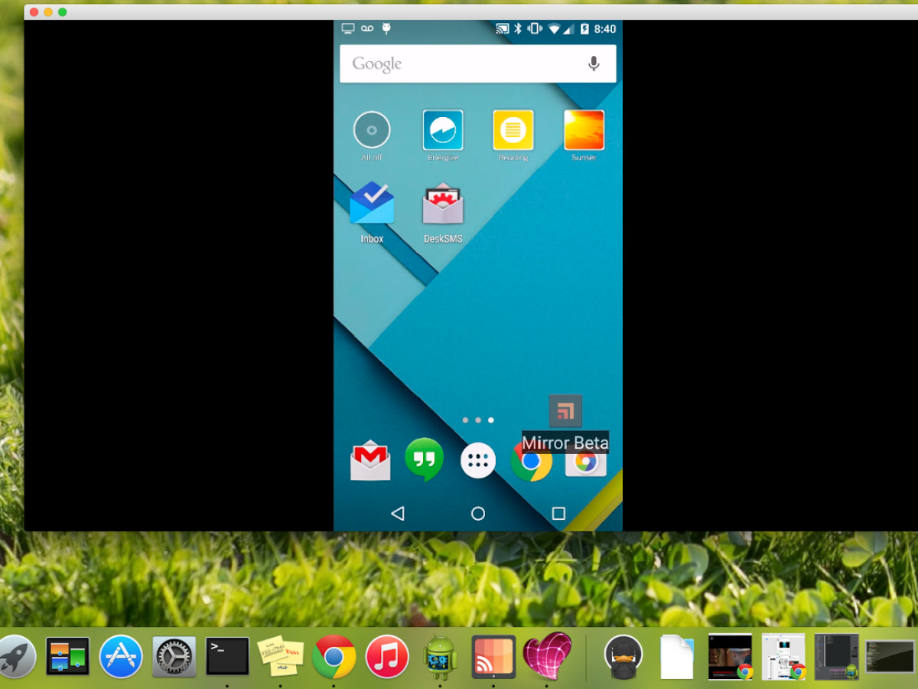Open Terminal from the Dock

tap(228, 657)
